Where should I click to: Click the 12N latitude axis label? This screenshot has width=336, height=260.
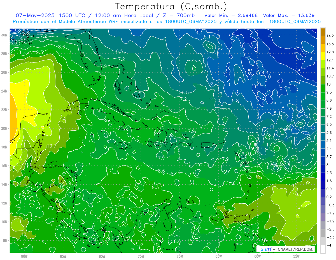click(5, 203)
